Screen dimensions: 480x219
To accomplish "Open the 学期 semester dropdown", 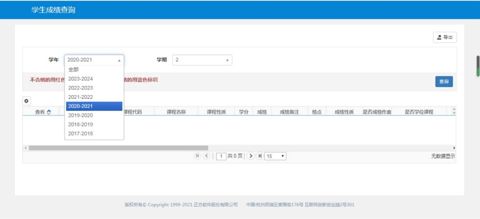I will pos(202,60).
